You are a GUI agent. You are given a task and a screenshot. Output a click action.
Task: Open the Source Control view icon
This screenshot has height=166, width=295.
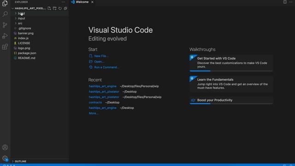coord(5,25)
